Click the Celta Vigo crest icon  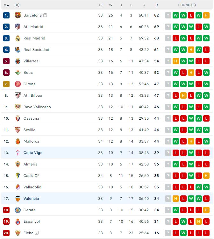18,153
